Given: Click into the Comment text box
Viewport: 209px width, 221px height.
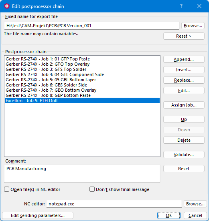Looking at the screenshot, I should (82, 174).
